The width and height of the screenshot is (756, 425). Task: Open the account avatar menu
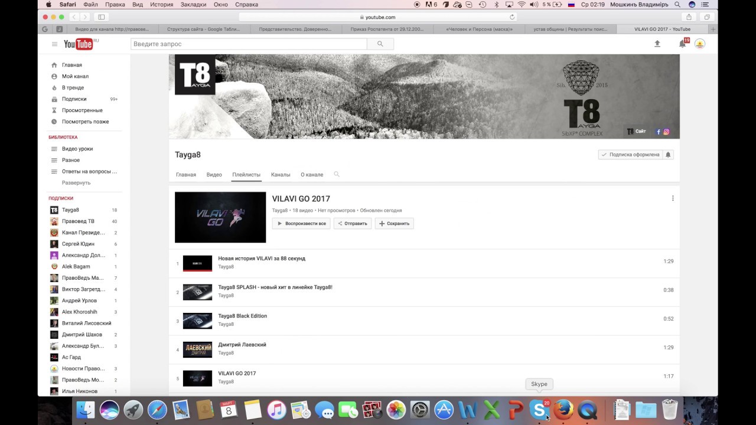(x=700, y=44)
